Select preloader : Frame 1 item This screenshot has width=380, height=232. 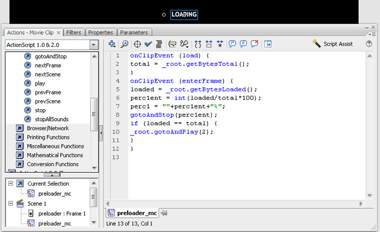click(62, 214)
